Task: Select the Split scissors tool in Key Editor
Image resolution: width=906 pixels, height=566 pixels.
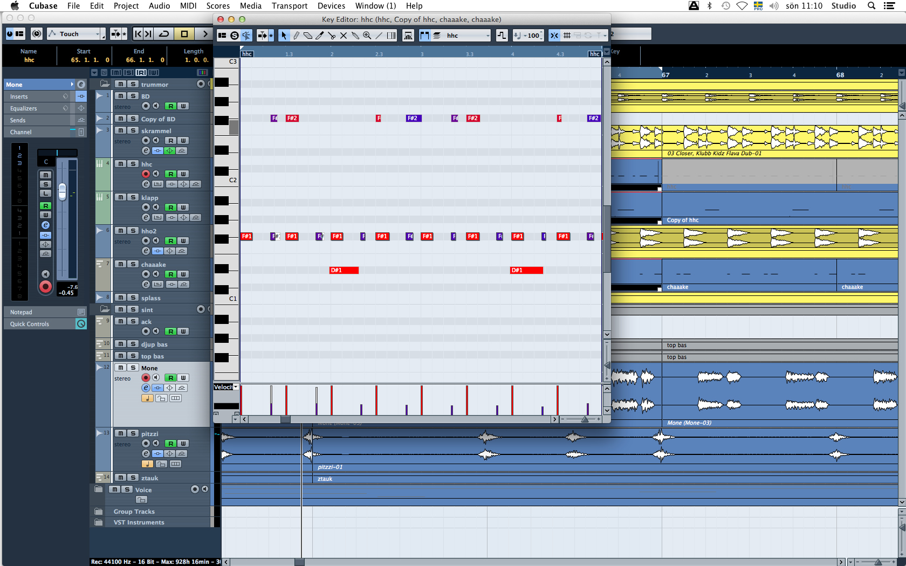Action: point(332,36)
